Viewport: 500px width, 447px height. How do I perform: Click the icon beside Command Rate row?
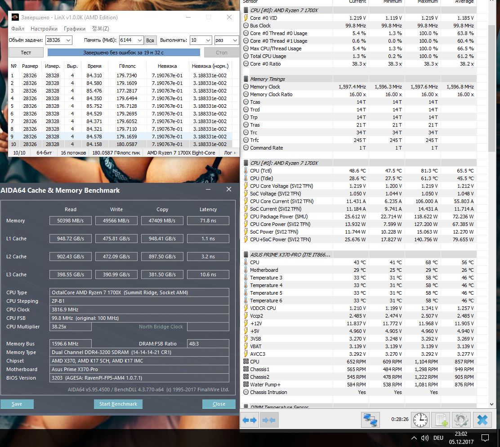click(x=246, y=148)
